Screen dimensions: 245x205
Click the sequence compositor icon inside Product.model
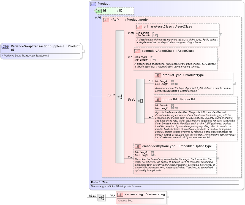tap(119, 96)
